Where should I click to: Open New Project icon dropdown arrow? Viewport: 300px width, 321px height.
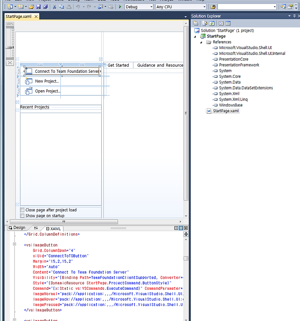click(x=15, y=7)
